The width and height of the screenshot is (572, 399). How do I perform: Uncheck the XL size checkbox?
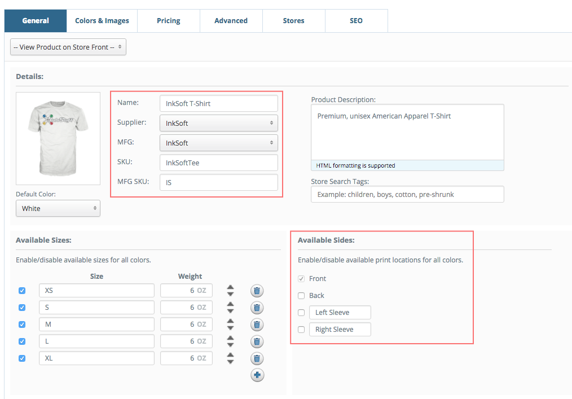(x=22, y=358)
